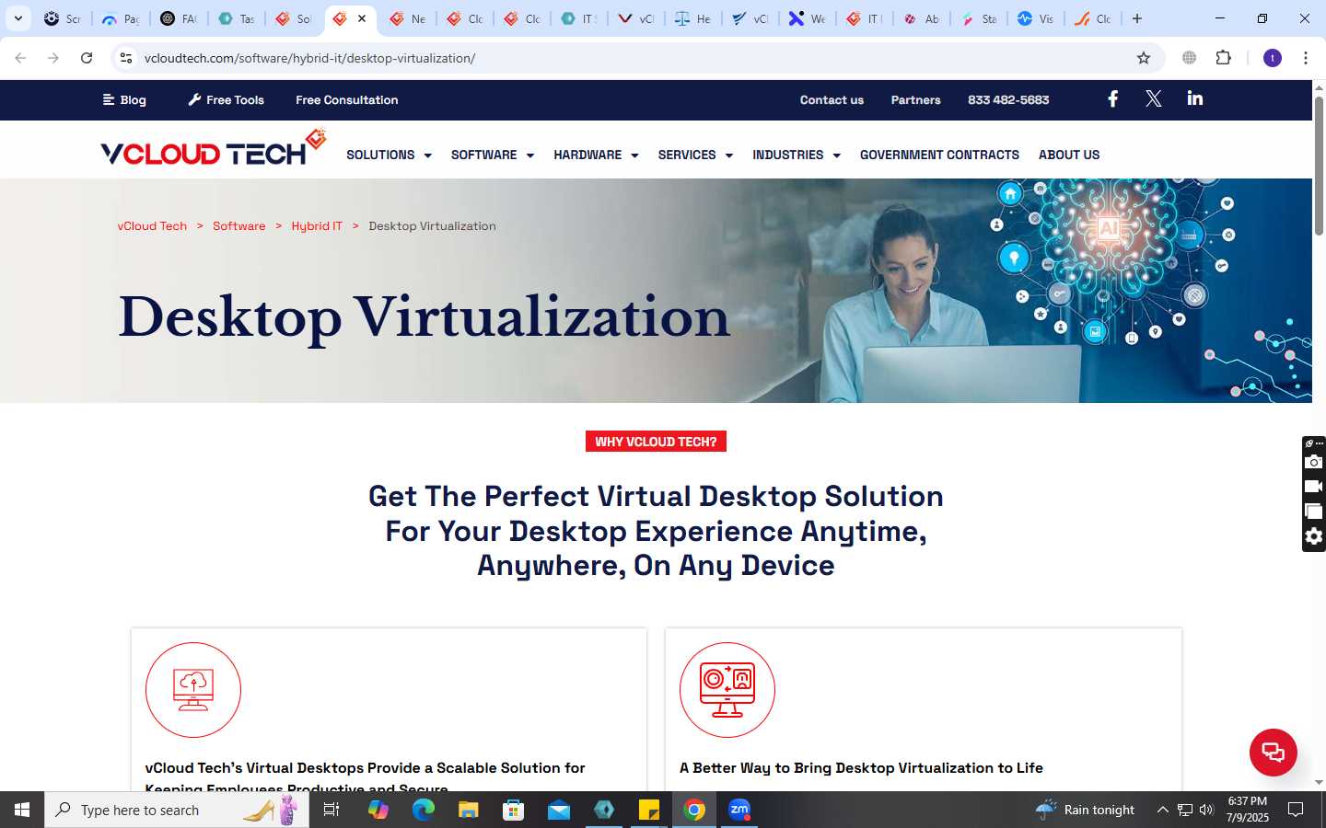The width and height of the screenshot is (1326, 828).
Task: Open the Blog link in top bar
Action: [x=124, y=99]
